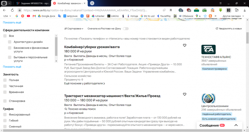The height and width of the screenshot is (132, 249).
Task: Open the Gmail bookmark icon
Action: [x=34, y=16]
